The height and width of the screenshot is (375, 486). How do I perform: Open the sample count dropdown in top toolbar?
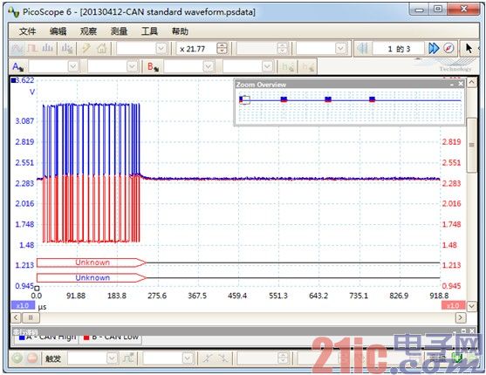point(340,49)
